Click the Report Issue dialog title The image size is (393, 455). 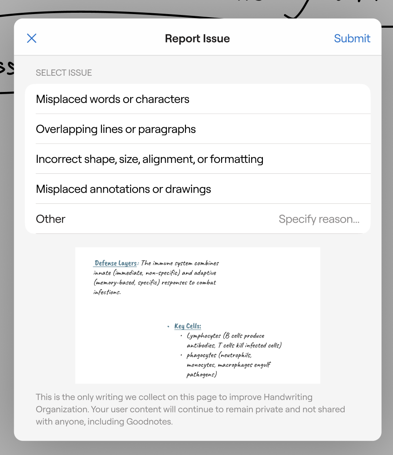coord(197,38)
